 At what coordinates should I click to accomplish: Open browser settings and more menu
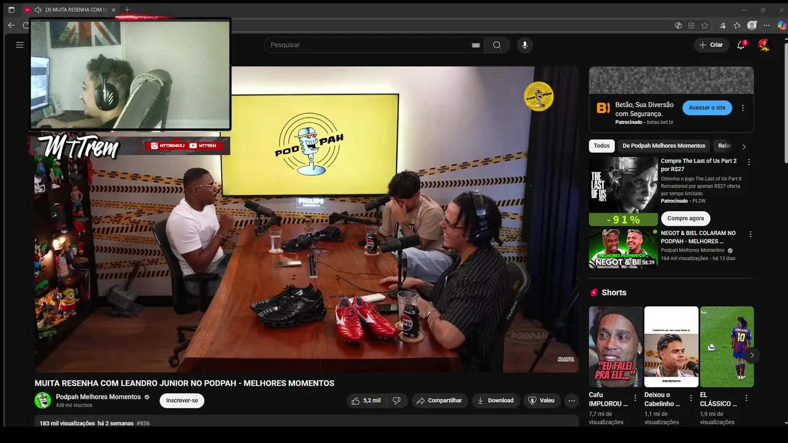[x=766, y=25]
